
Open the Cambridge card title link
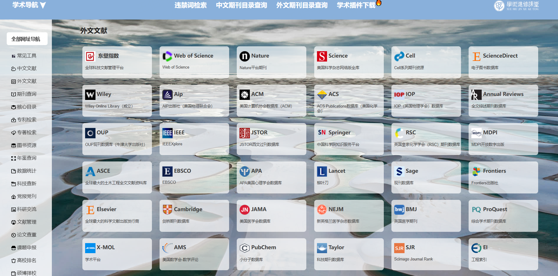(188, 209)
